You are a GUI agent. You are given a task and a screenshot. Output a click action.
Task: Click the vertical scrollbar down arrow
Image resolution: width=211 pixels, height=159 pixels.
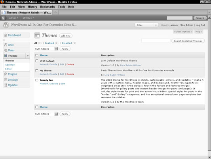pos(209,157)
